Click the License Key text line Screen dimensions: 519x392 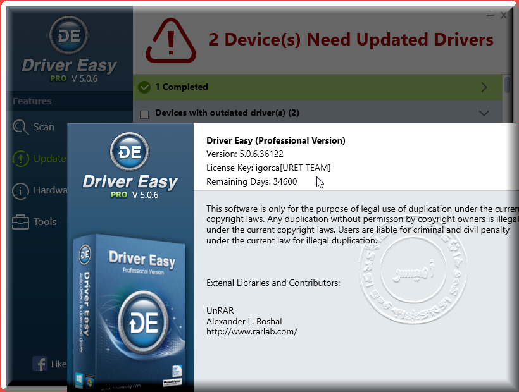268,168
